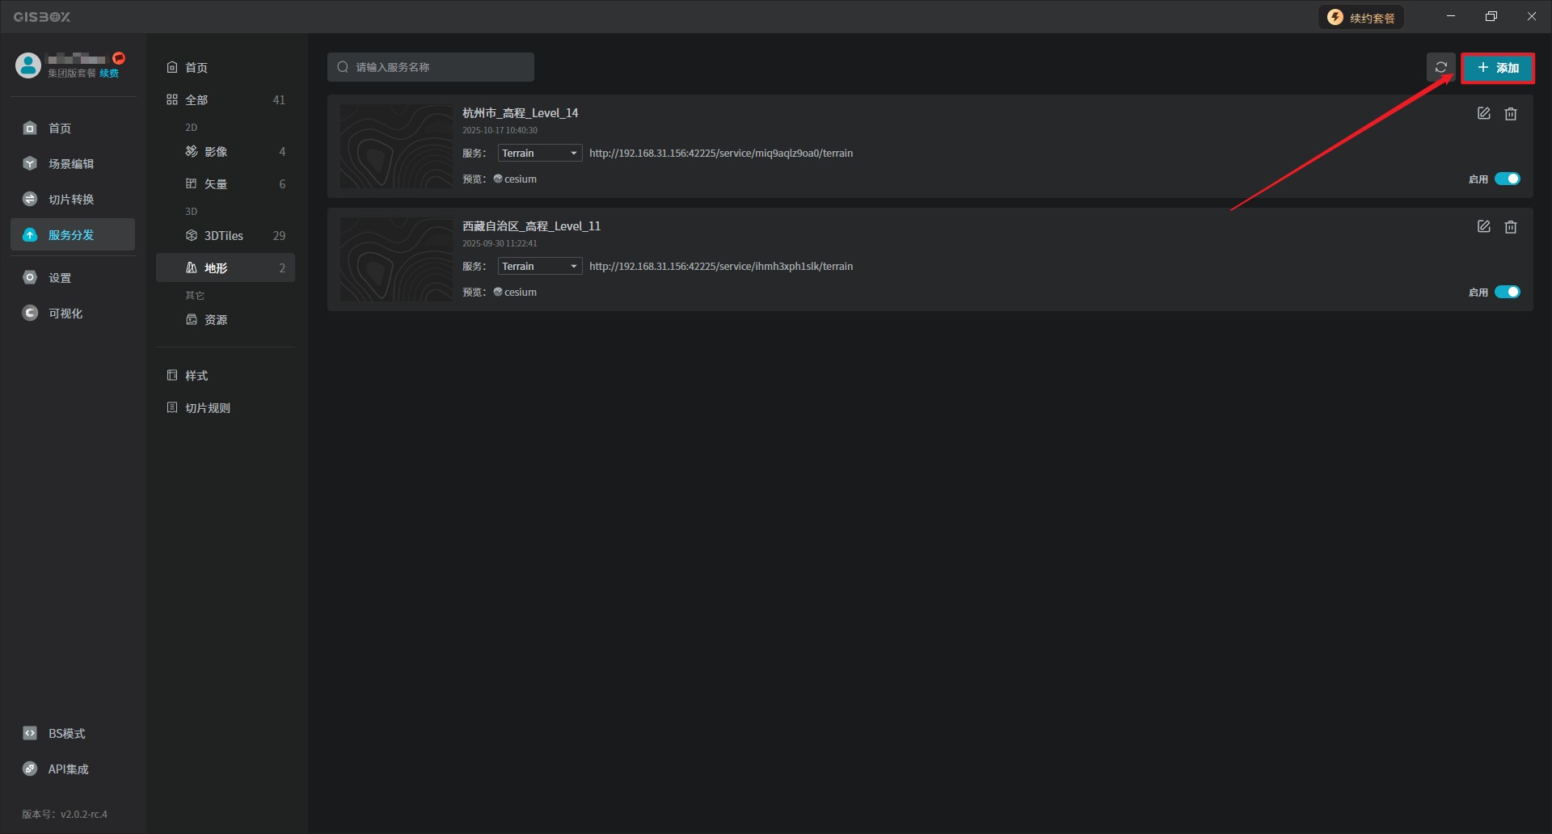Viewport: 1552px width, 834px height.
Task: Select the 影像 imagery category
Action: coord(216,152)
